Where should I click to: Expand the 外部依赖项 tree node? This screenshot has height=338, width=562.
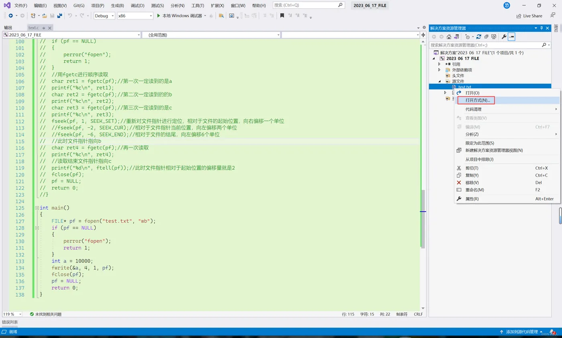coord(439,70)
